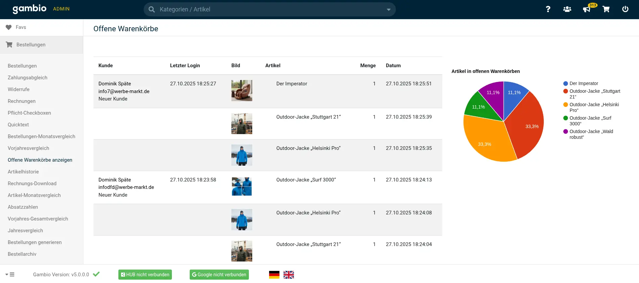Click the shopping cart icon in header
The image size is (639, 283).
pyautogui.click(x=606, y=9)
